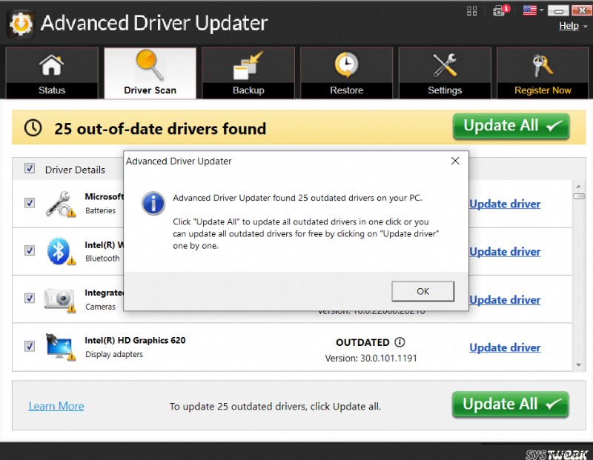
Task: Switch to the Driver Scan tab
Action: (x=150, y=72)
